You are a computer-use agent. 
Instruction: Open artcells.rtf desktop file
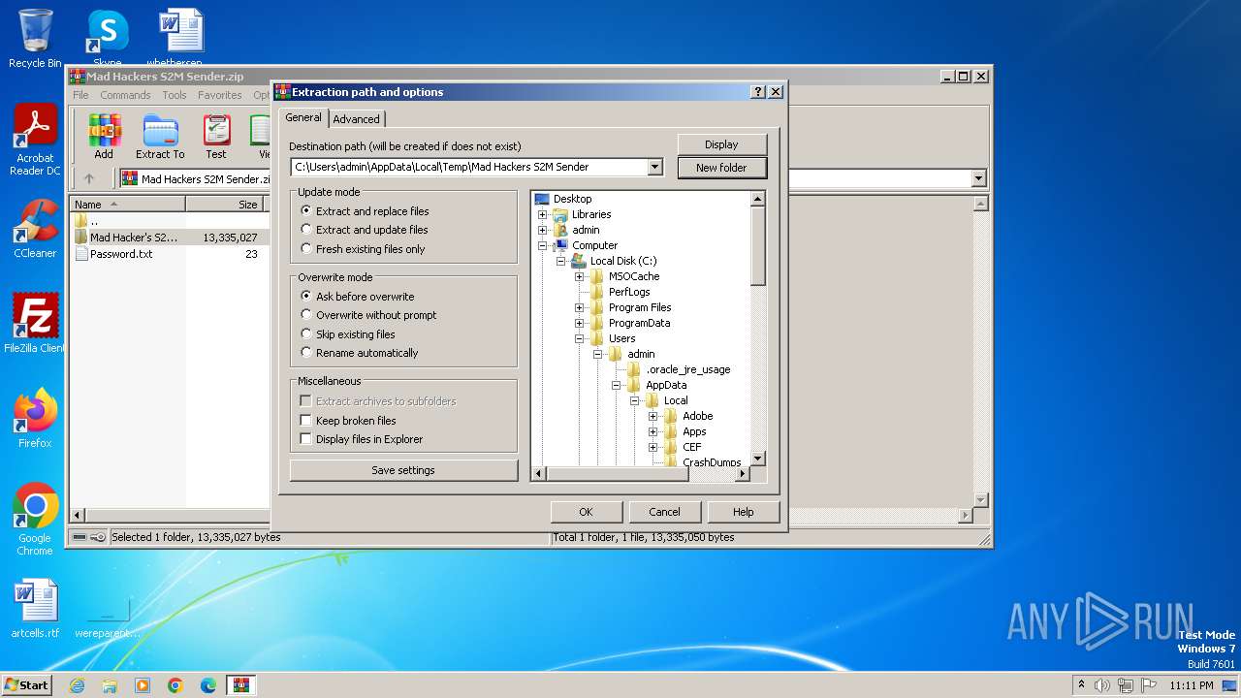[35, 609]
